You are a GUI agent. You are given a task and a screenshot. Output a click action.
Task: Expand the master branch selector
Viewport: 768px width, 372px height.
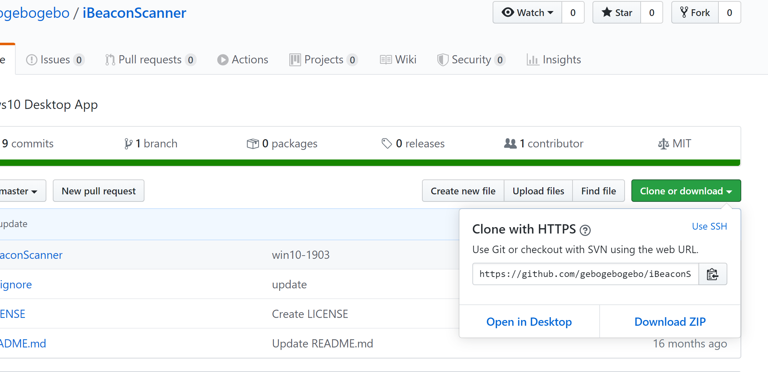click(x=20, y=191)
